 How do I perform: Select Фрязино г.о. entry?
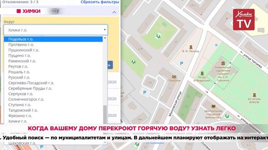[x=53, y=116]
